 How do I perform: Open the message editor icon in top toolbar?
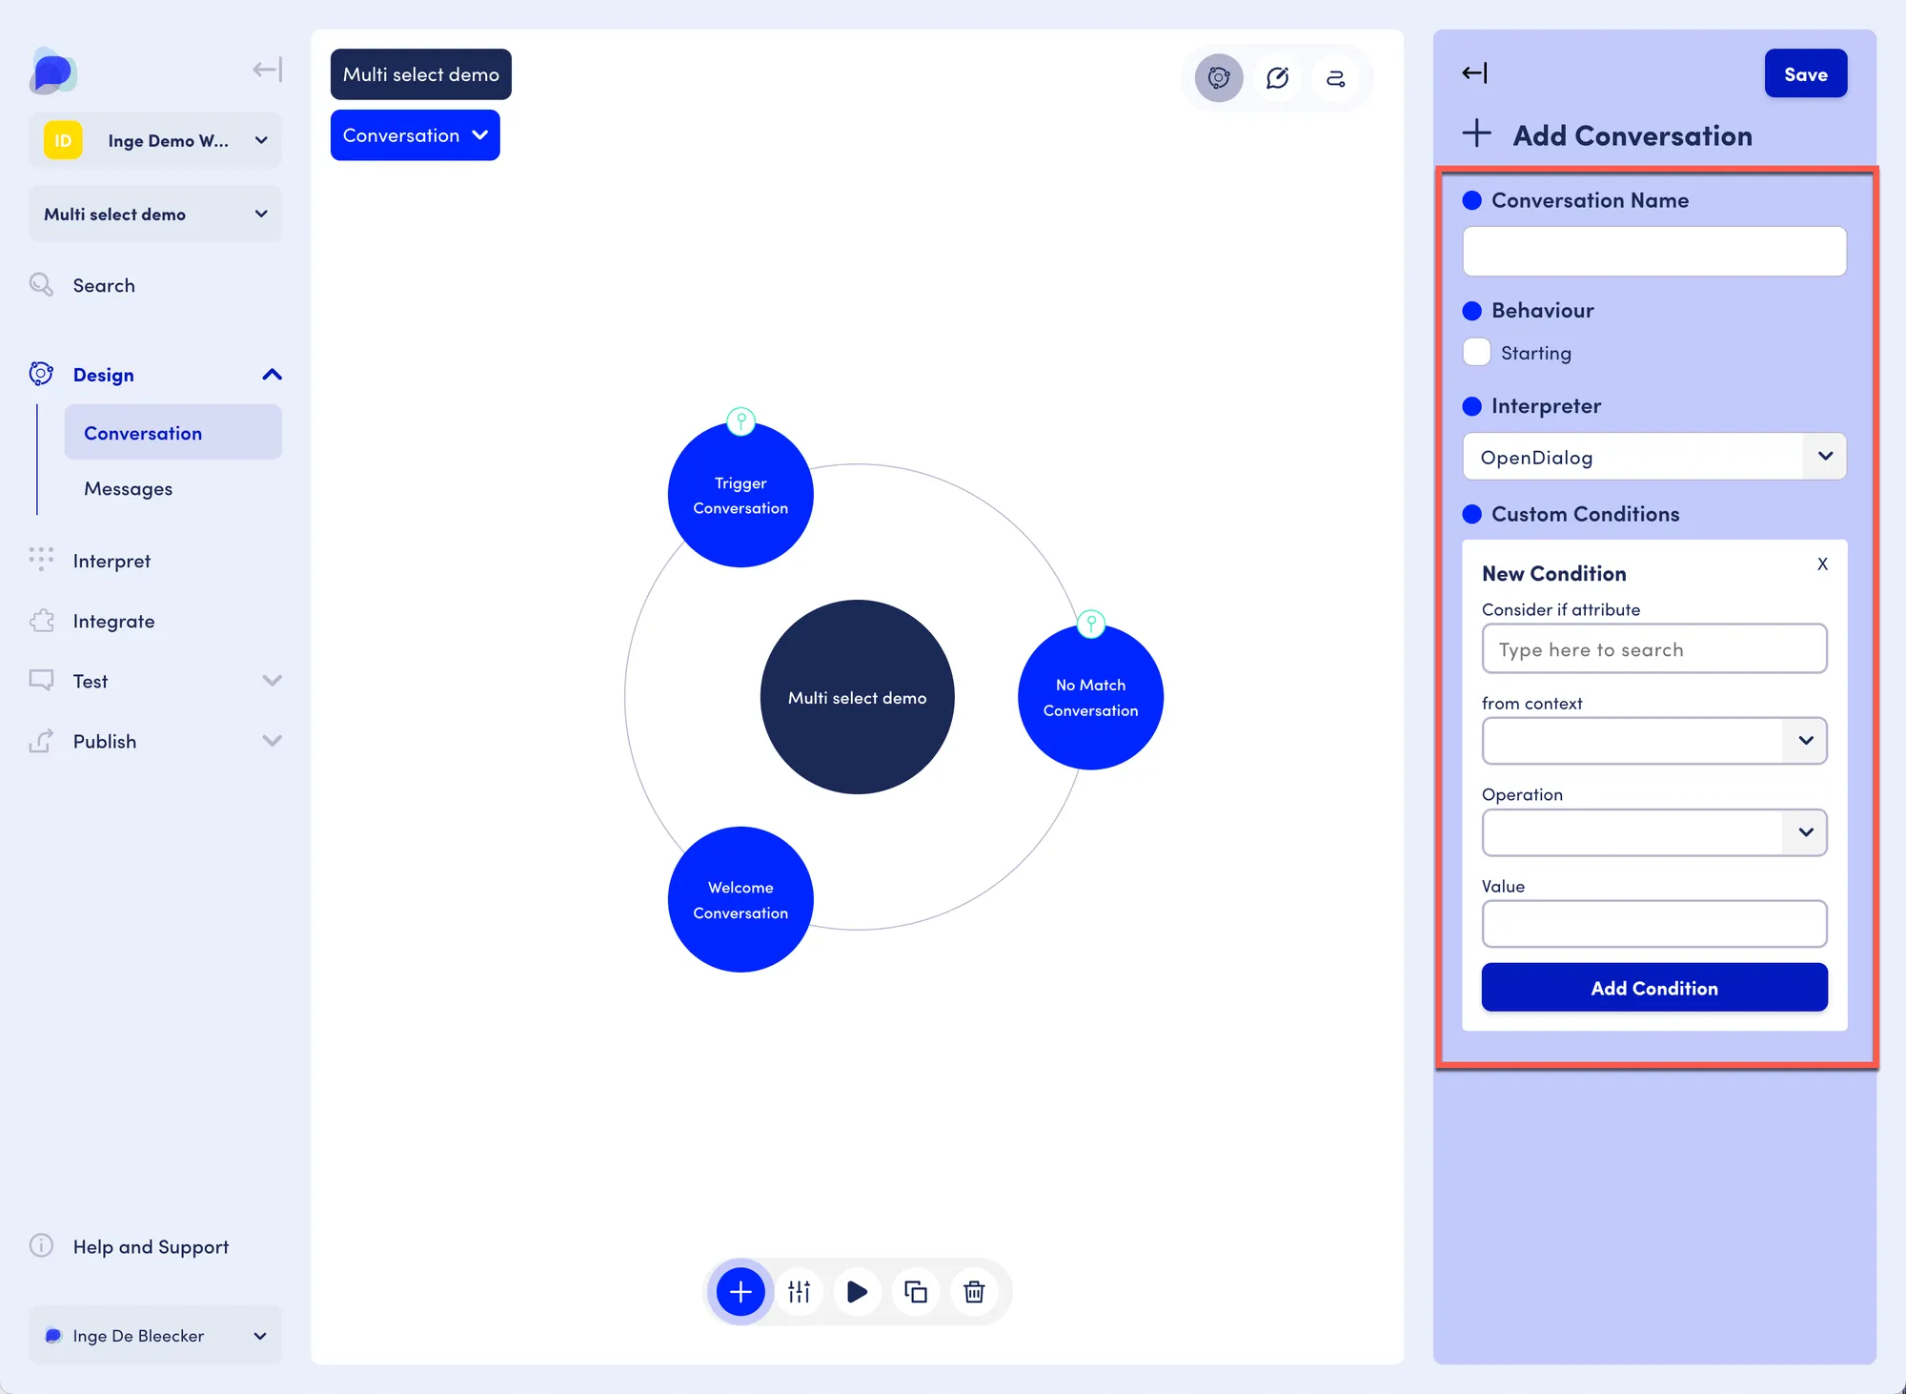(x=1277, y=78)
